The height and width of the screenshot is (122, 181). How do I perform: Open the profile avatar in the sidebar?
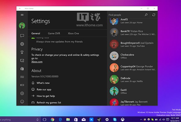click(x=22, y=26)
